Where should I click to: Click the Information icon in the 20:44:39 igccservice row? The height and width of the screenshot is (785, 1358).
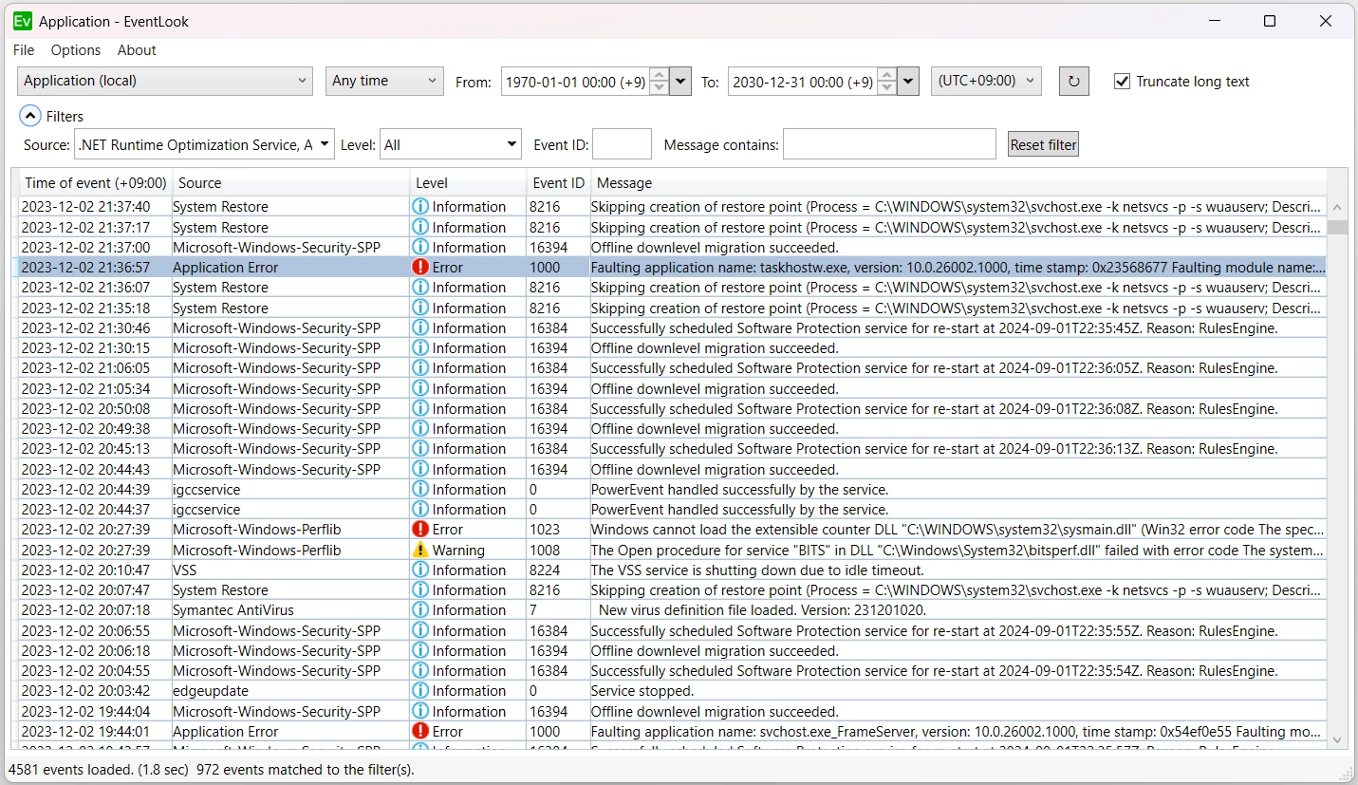pos(420,490)
